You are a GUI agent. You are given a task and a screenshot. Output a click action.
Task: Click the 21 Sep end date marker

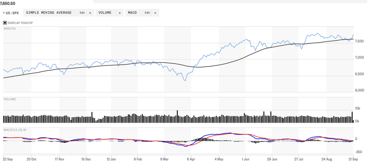(353, 159)
